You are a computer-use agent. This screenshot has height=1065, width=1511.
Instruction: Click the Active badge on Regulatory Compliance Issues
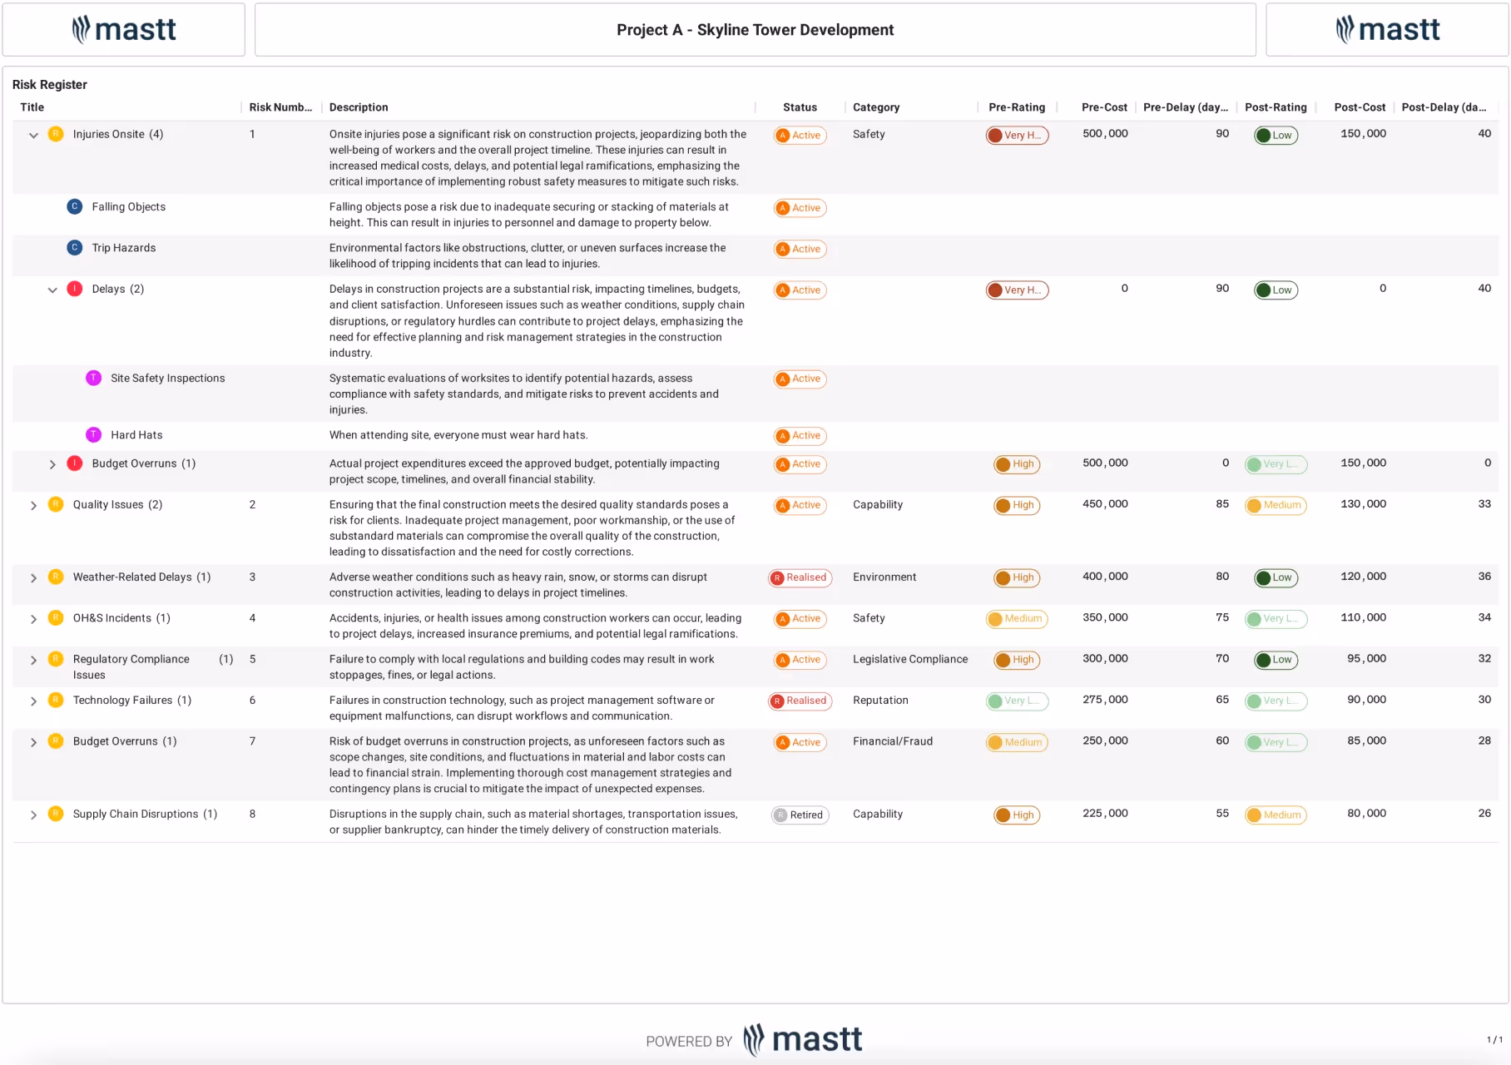[x=799, y=659]
